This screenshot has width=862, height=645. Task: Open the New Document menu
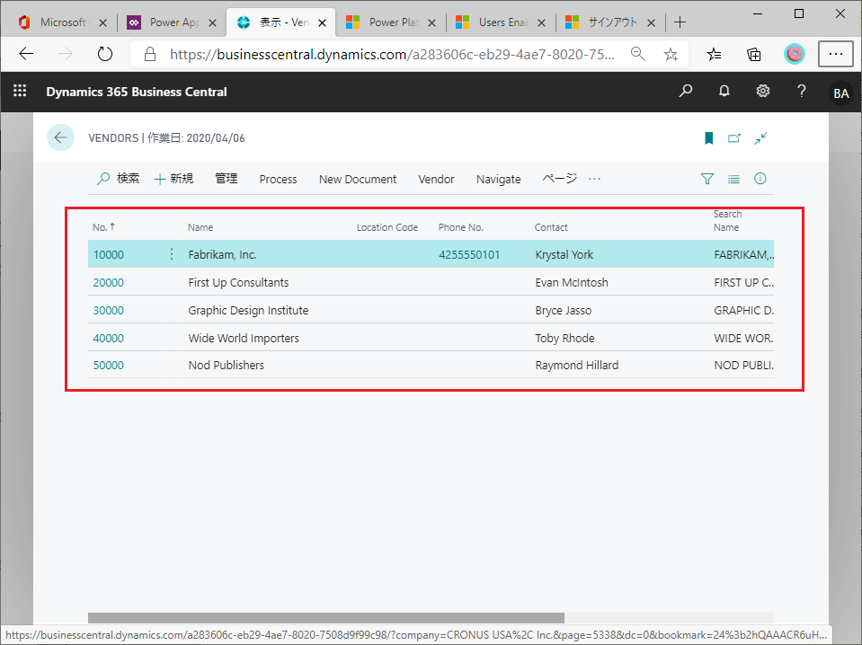click(x=358, y=179)
